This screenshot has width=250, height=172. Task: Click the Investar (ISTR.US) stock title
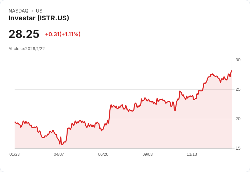click(x=39, y=18)
